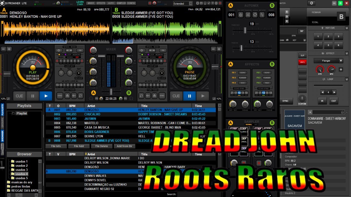351x197 pixels.
Task: Click the brake/loop-back icon on deck B
Action: click(x=141, y=96)
